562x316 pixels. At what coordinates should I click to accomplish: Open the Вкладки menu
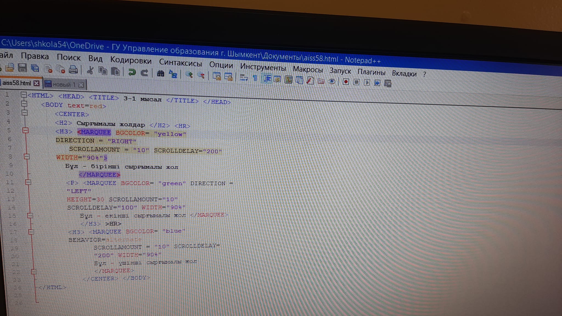pos(404,74)
